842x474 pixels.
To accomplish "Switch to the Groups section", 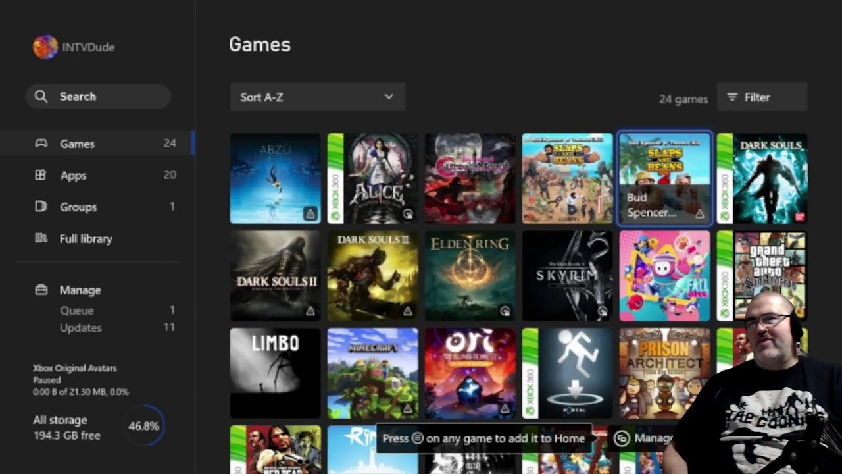I will pyautogui.click(x=97, y=207).
